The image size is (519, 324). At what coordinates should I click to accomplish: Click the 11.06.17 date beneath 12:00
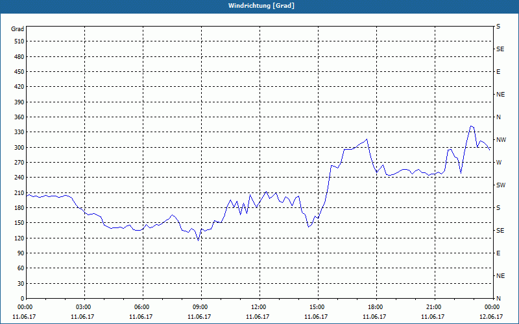pyautogui.click(x=258, y=317)
